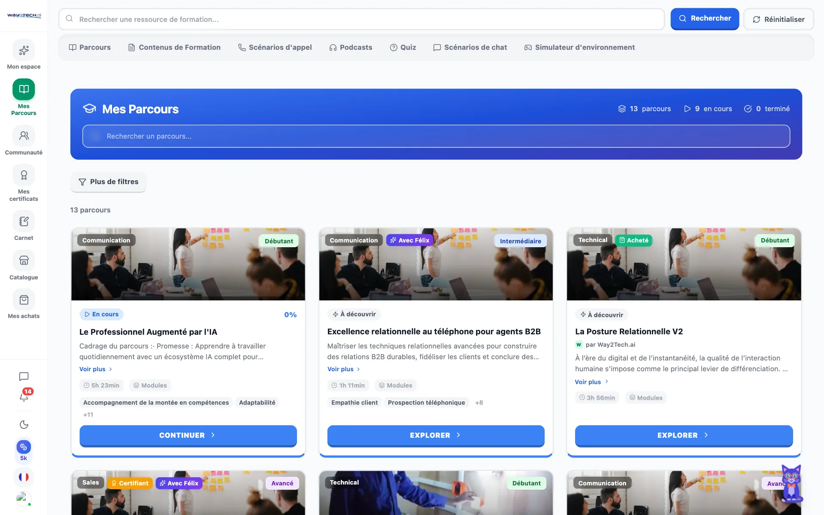Focus the training resource search field
The width and height of the screenshot is (824, 515).
361,19
